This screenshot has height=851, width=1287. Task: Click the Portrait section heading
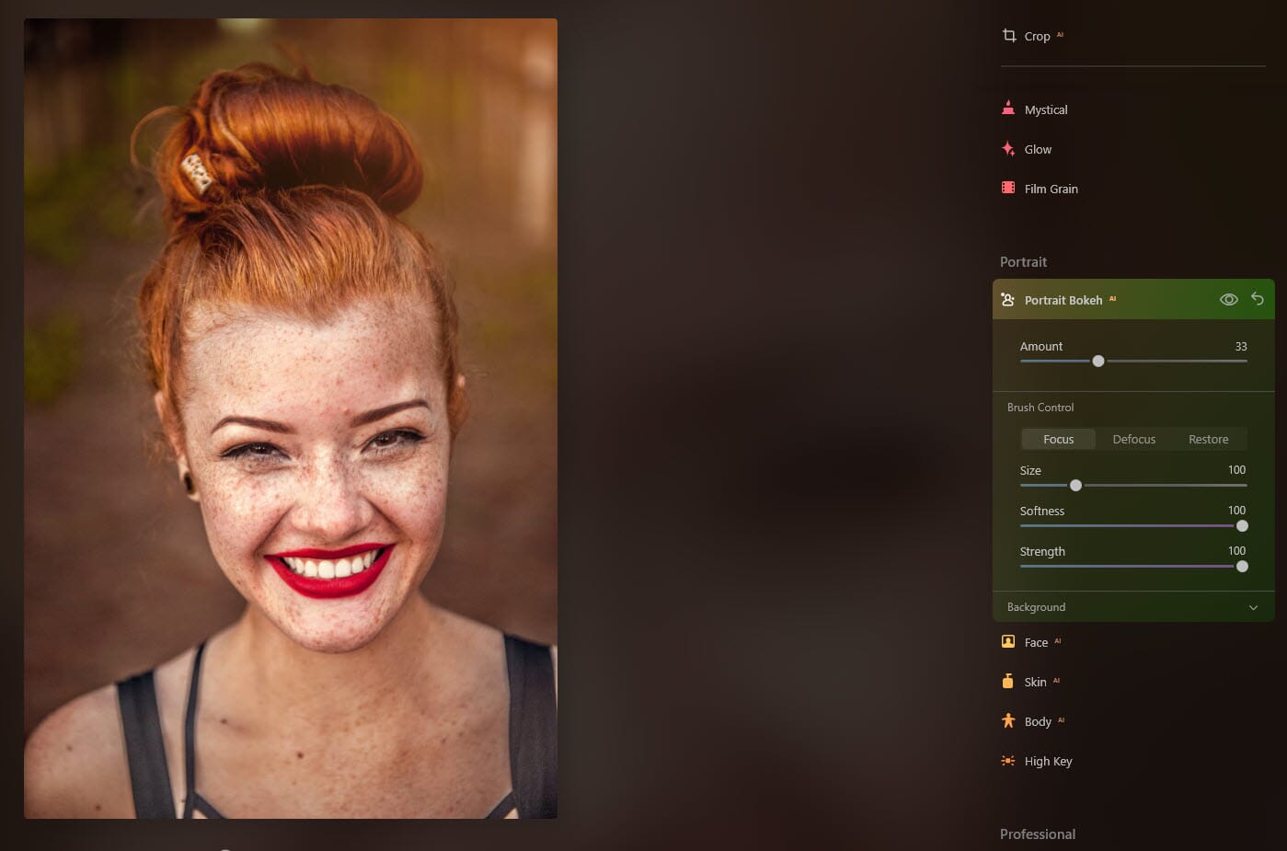1023,262
